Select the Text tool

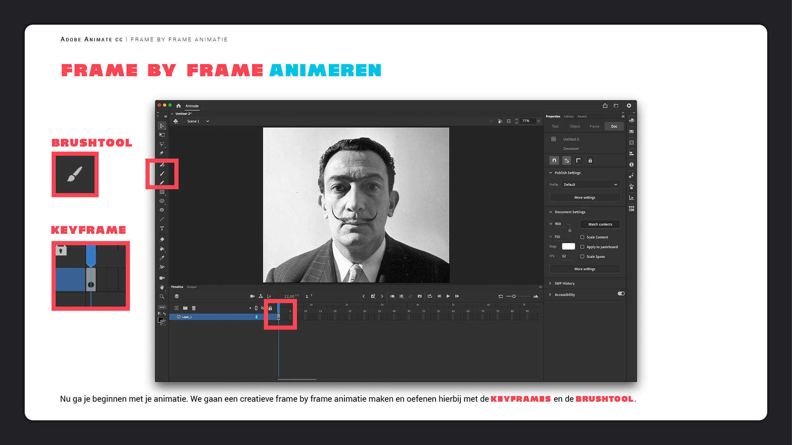[x=162, y=228]
